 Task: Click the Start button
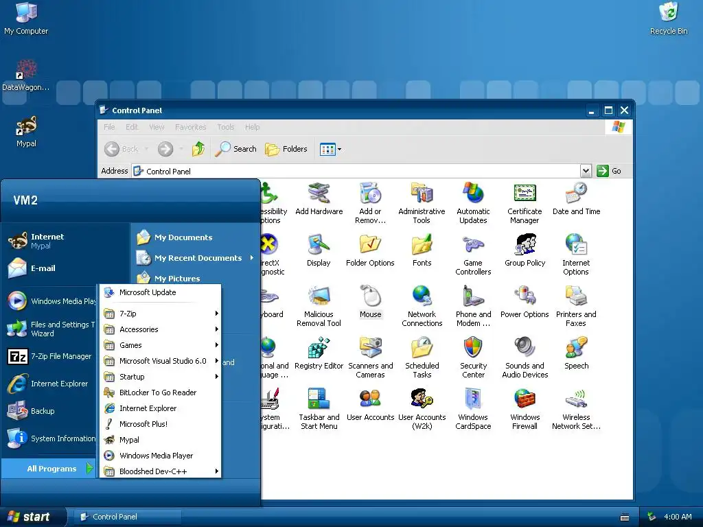pyautogui.click(x=32, y=517)
